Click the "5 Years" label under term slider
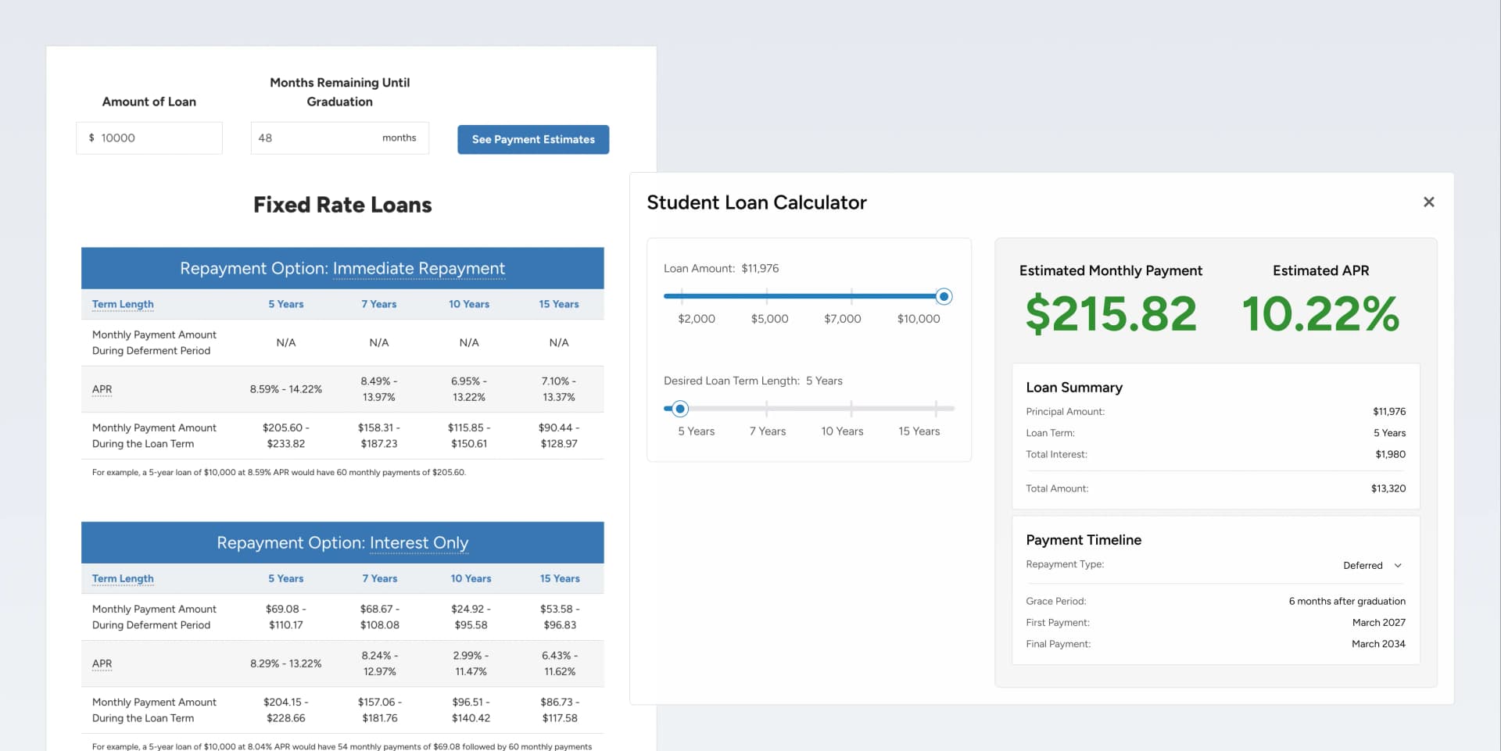This screenshot has width=1501, height=751. (x=695, y=431)
